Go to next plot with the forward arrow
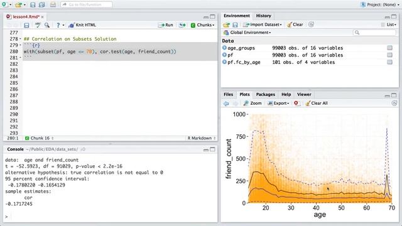 [x=236, y=104]
